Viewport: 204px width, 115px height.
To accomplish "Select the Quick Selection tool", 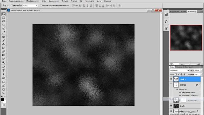I will coord(4,25).
